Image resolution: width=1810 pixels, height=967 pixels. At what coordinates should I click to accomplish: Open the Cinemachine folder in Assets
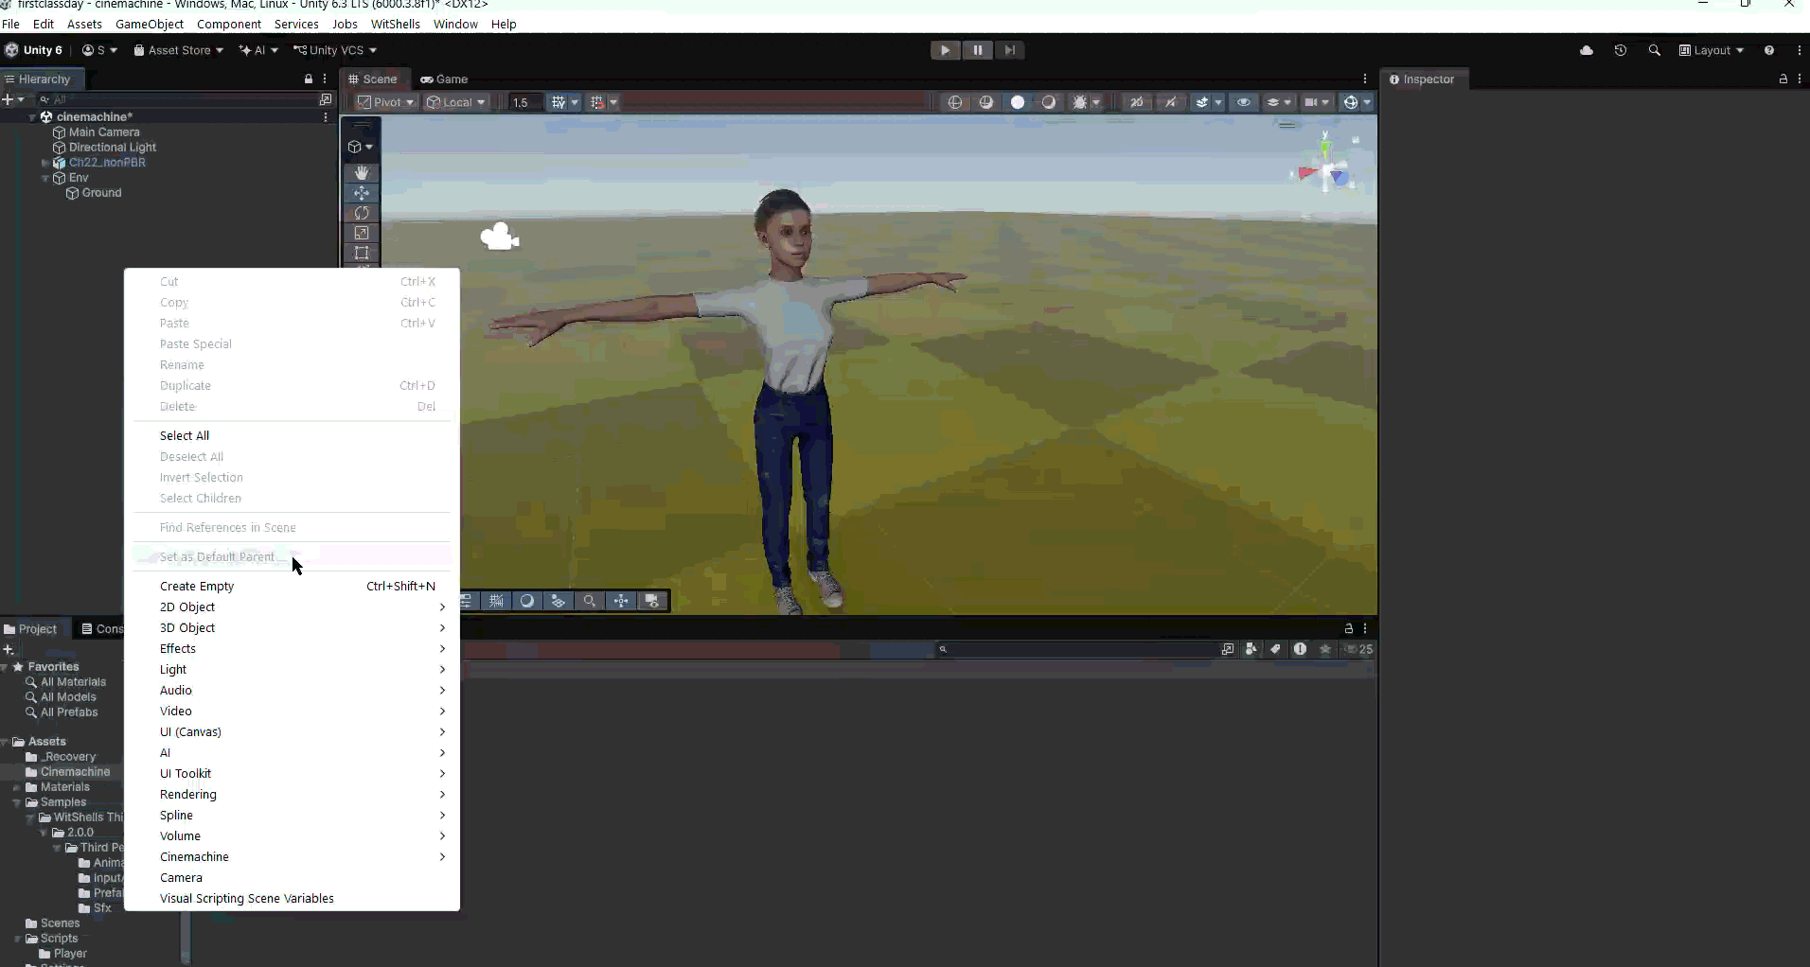[75, 772]
